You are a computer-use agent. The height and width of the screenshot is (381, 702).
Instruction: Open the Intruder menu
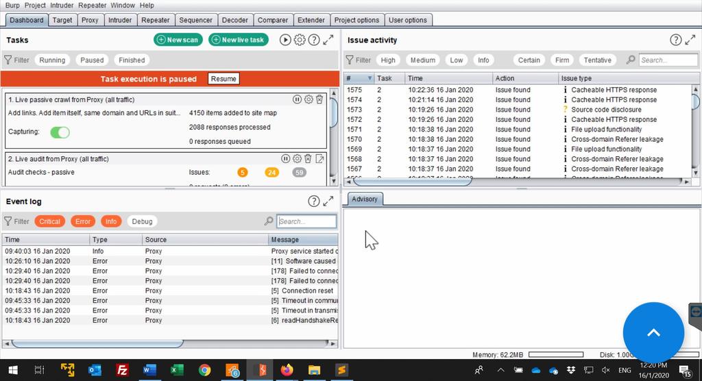coord(62,5)
